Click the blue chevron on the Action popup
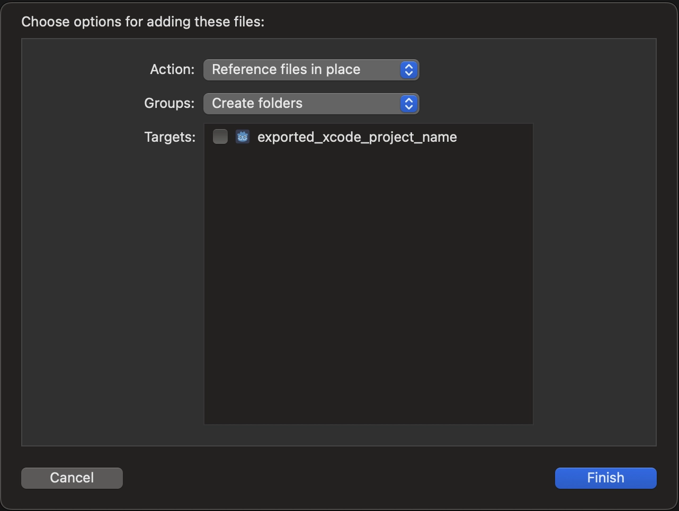Viewport: 679px width, 511px height. pyautogui.click(x=408, y=70)
